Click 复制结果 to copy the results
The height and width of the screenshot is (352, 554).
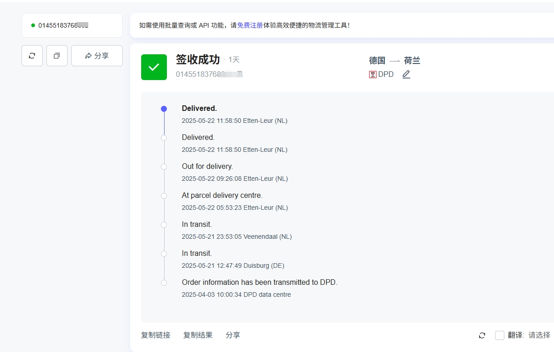198,335
